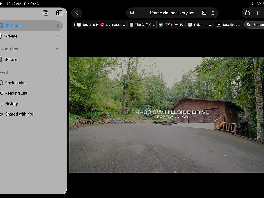The image size is (264, 198).
Task: Open the share sheet icon
Action: tap(247, 13)
